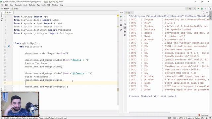Change file encoding UTF-8
The height and width of the screenshot is (119, 212).
pos(182,118)
